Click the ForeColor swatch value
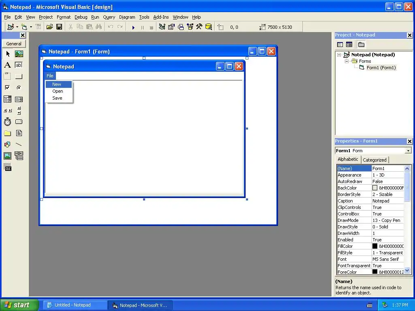 [375, 272]
